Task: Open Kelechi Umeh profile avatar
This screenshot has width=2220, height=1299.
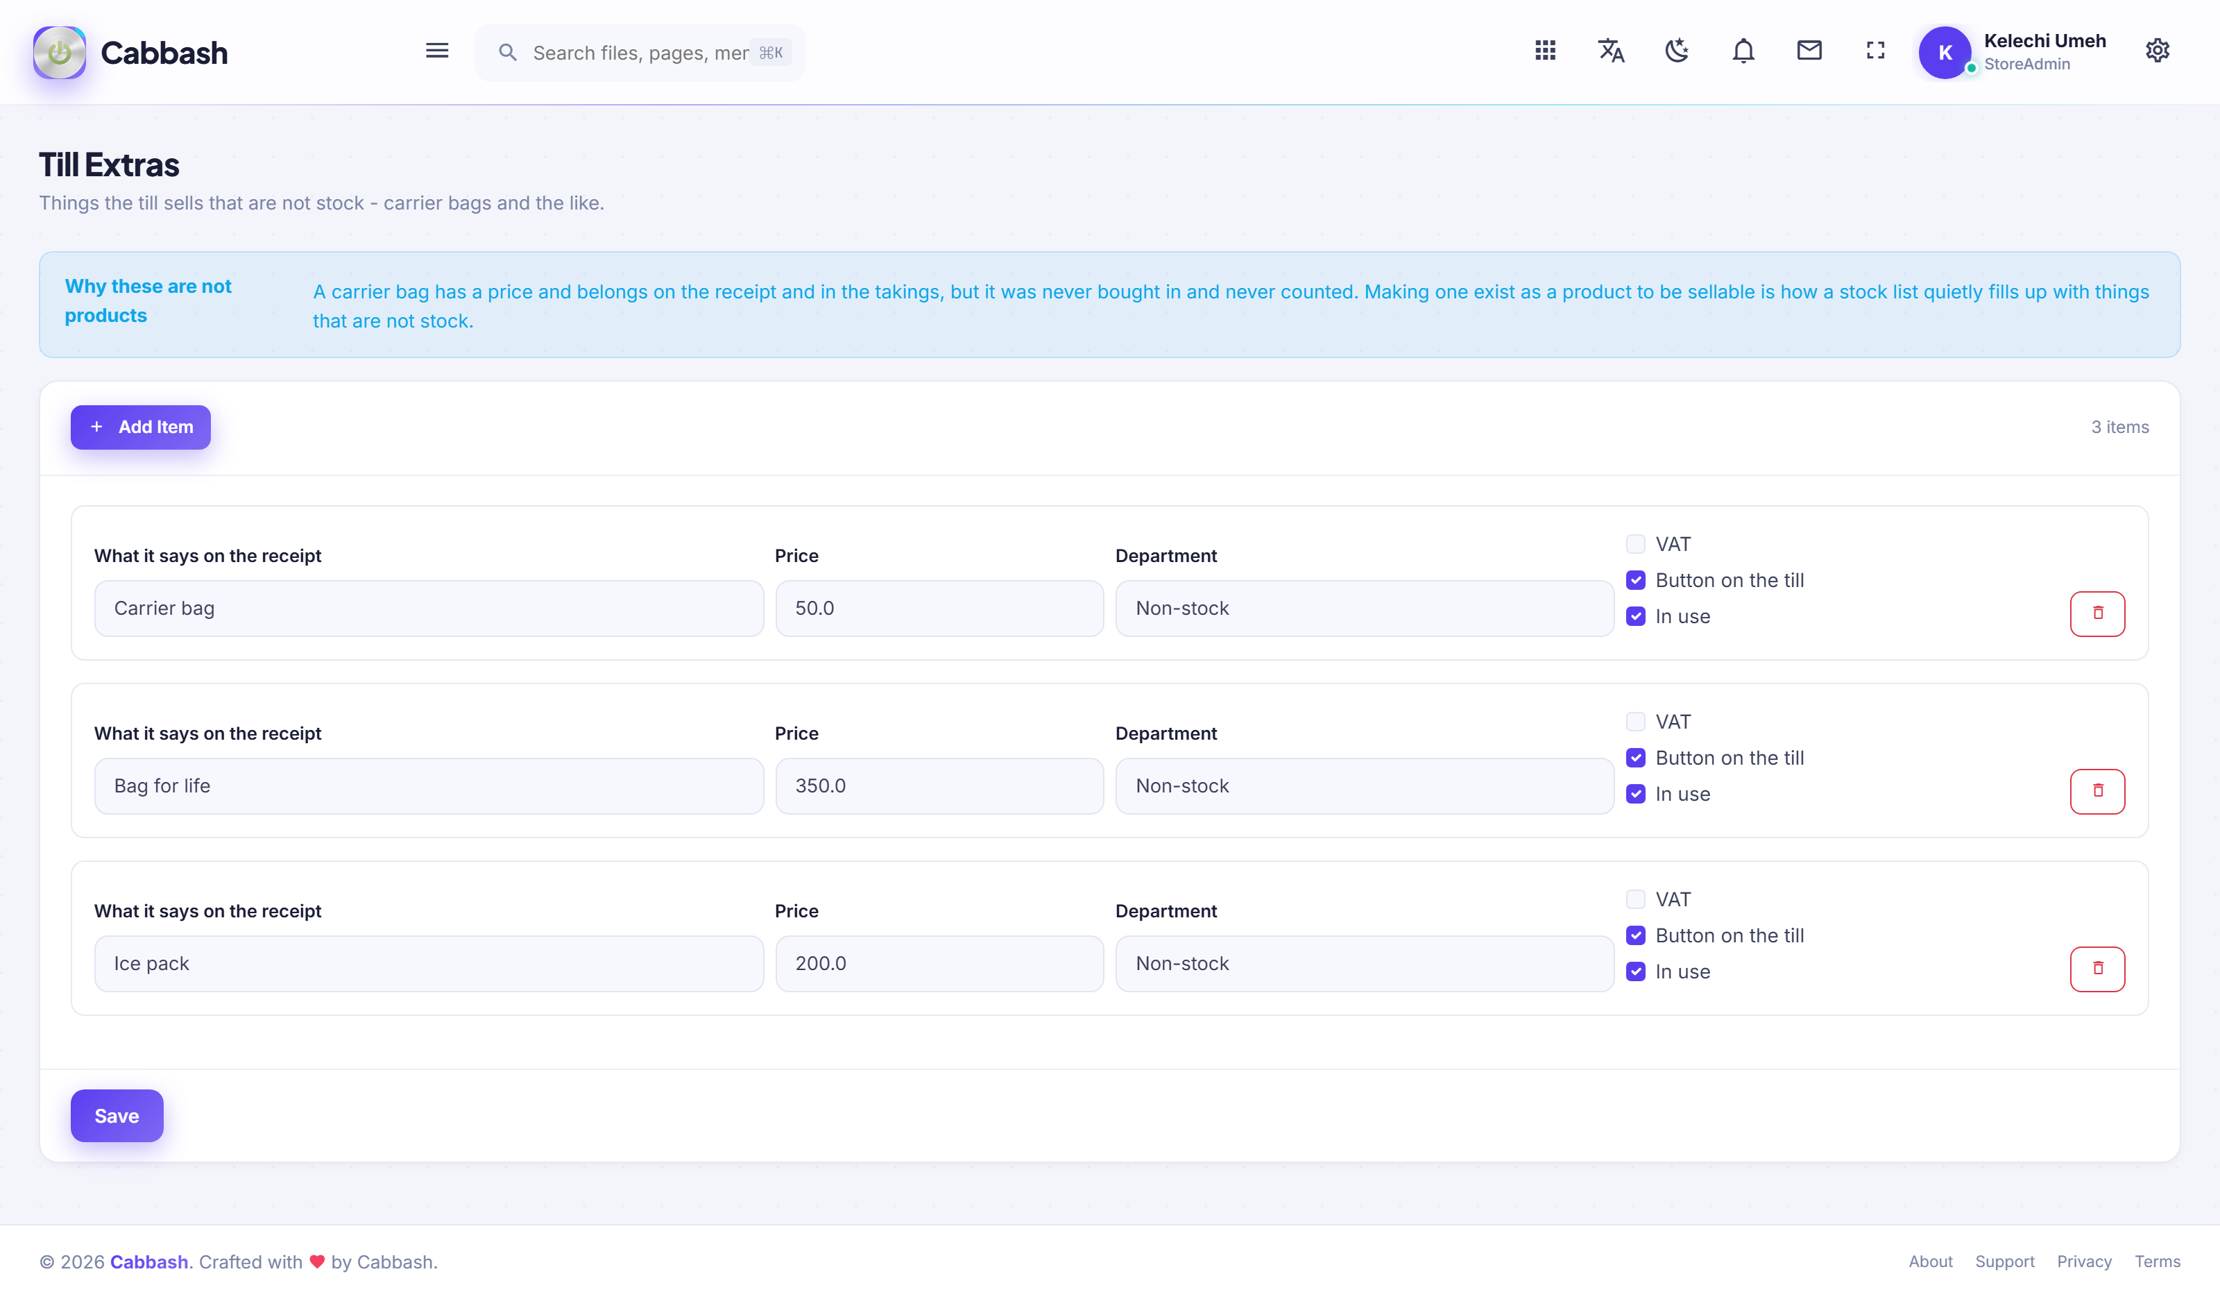Action: [1945, 53]
